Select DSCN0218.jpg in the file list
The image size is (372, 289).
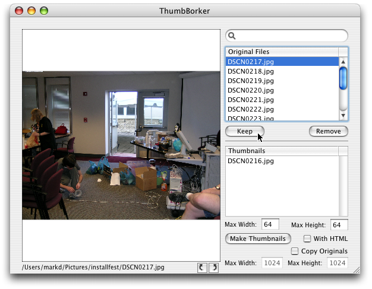(x=282, y=71)
